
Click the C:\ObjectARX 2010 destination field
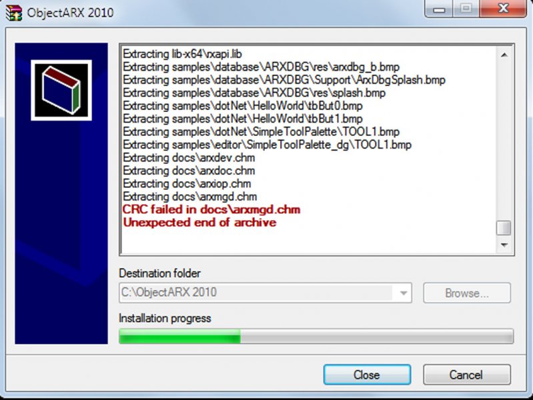(x=265, y=293)
